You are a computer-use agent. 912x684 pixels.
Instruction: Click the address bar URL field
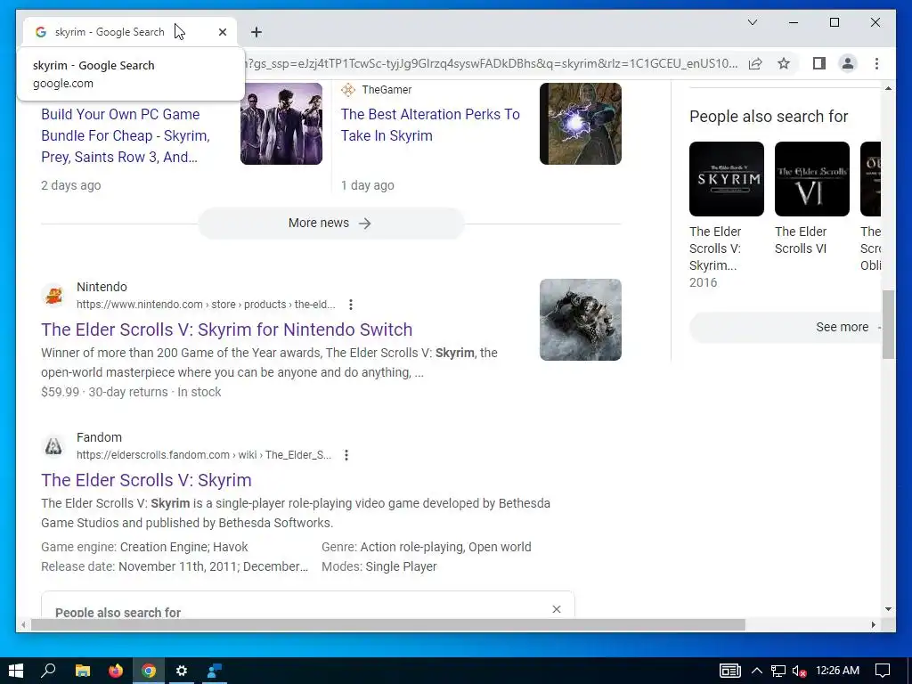[x=492, y=63]
